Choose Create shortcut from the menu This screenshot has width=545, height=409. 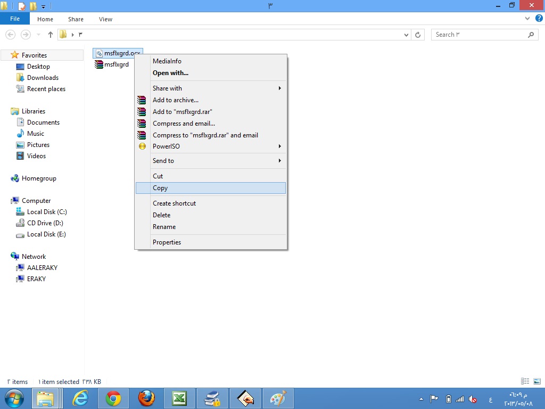point(211,203)
